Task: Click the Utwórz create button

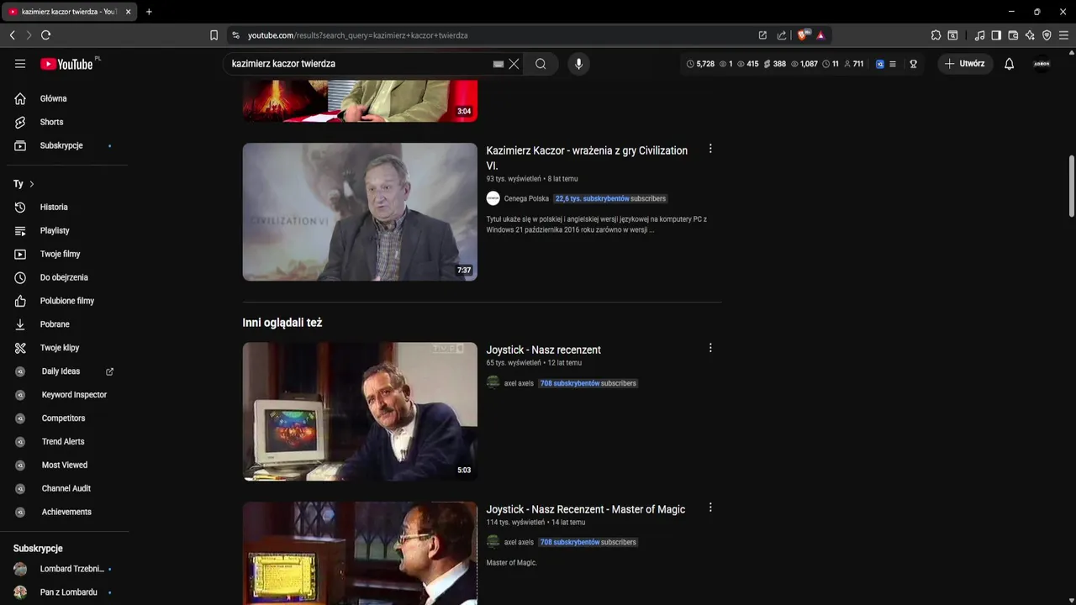Action: (965, 64)
